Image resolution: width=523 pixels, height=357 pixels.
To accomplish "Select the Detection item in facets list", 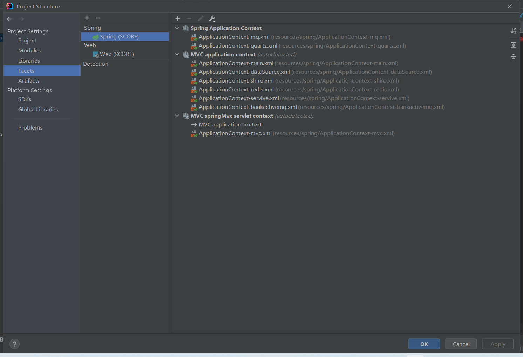I will click(x=96, y=64).
